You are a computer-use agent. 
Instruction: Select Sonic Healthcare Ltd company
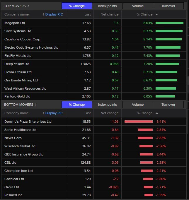coord(20,130)
